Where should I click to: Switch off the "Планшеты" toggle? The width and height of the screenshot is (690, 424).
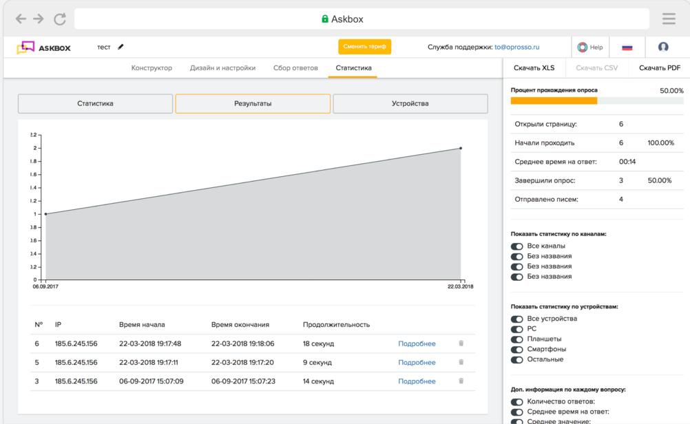pyautogui.click(x=516, y=339)
